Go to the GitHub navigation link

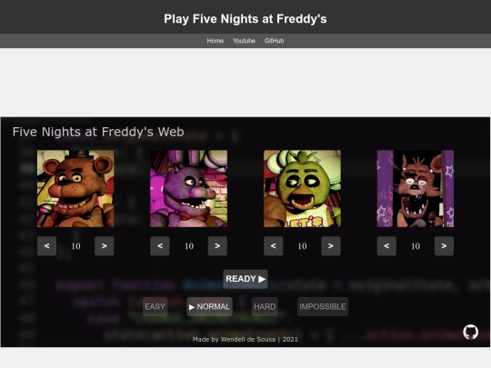(x=274, y=41)
